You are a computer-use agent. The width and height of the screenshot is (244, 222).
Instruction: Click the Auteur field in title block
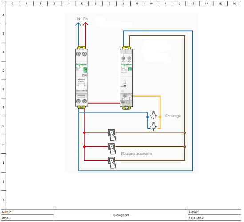click(x=28, y=212)
